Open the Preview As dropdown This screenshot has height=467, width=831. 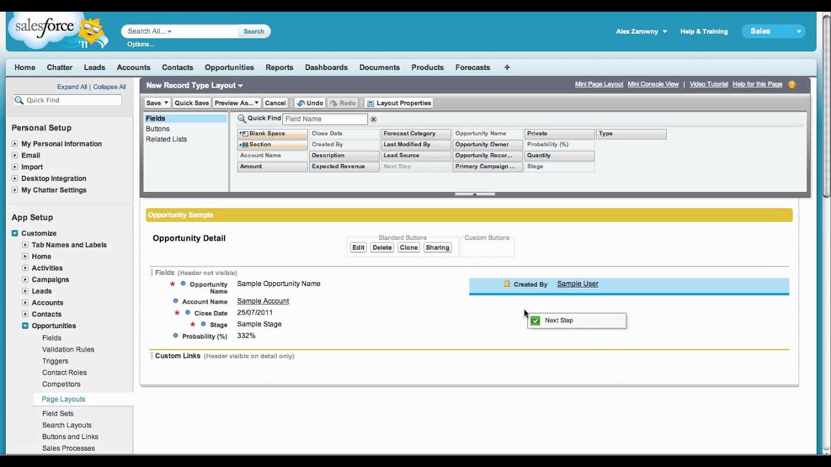pos(237,103)
